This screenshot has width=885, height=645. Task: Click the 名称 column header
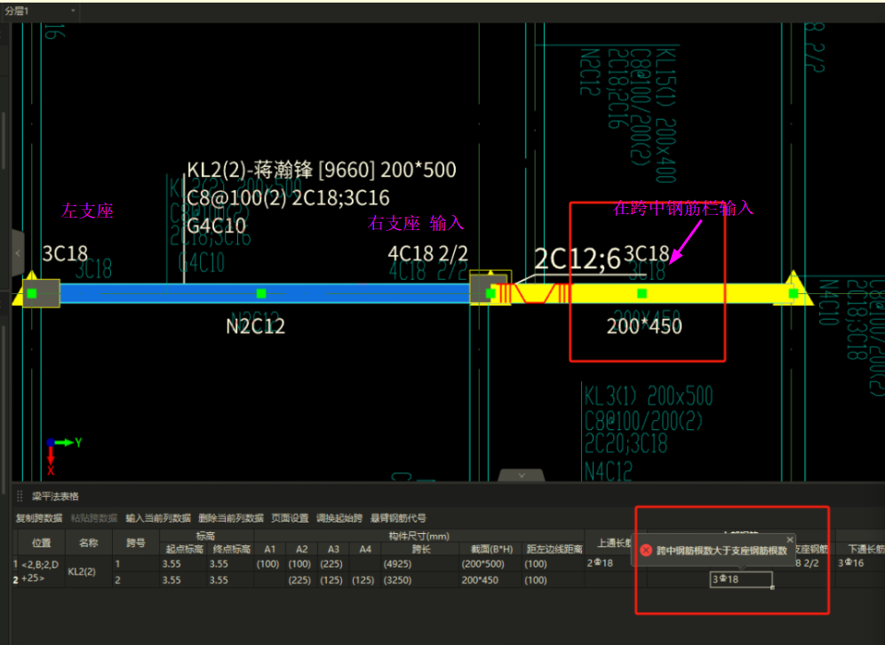point(89,543)
